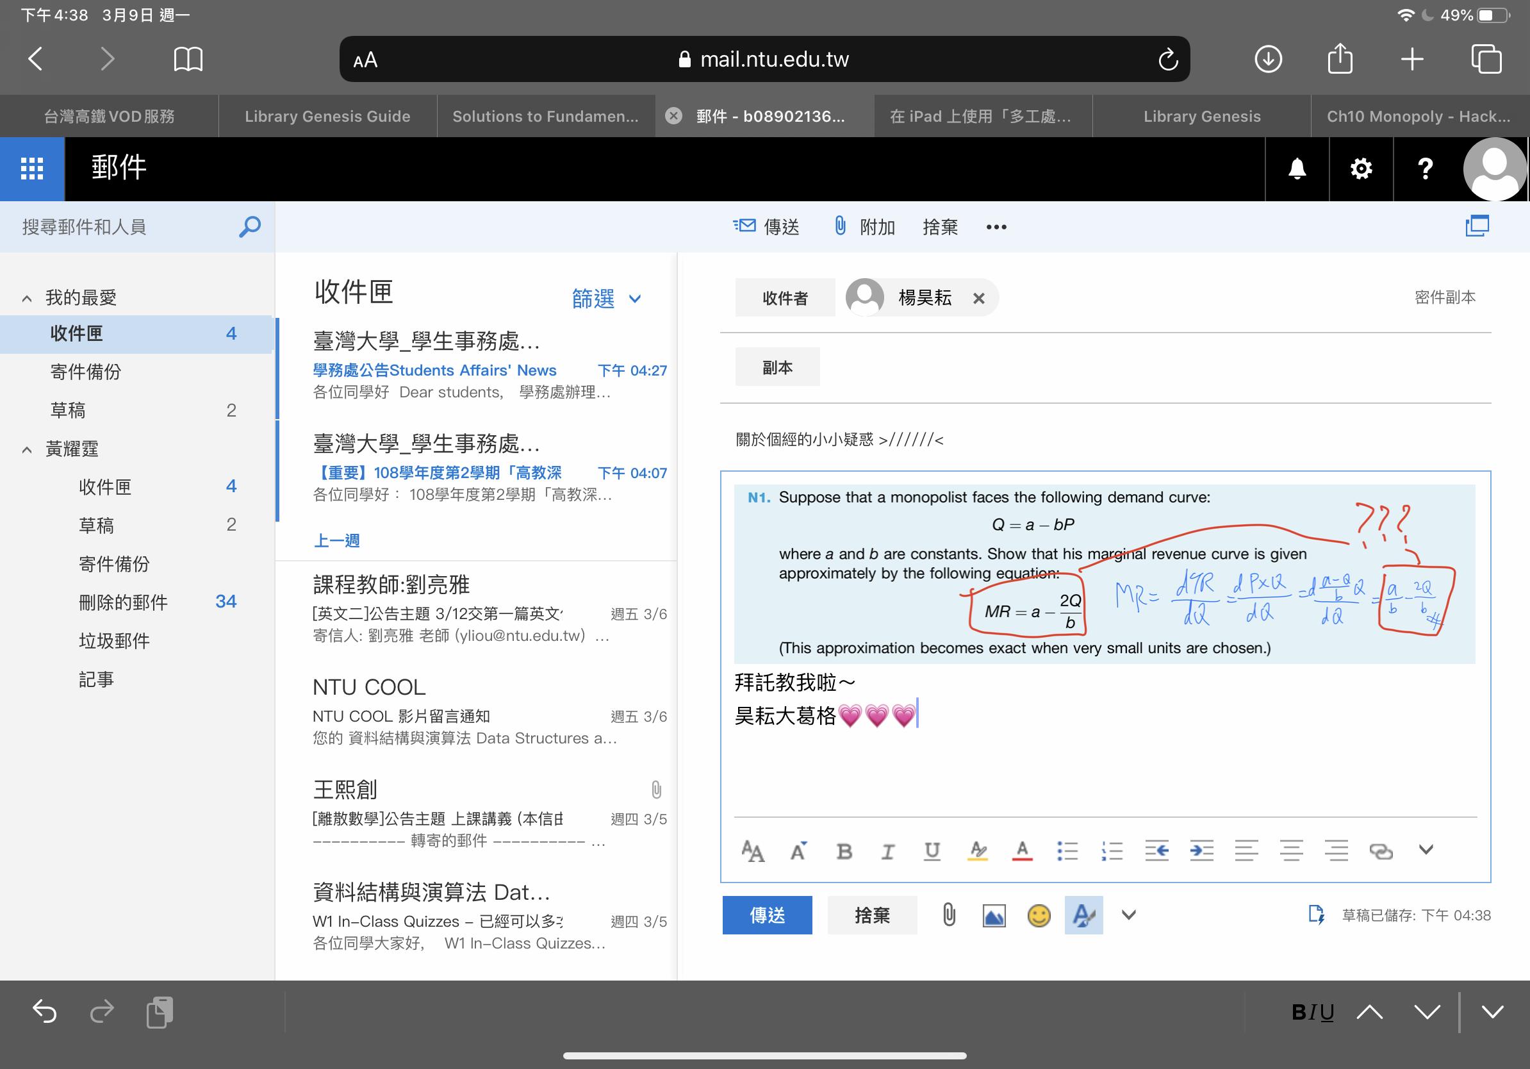The width and height of the screenshot is (1530, 1069).
Task: Go back using Safari back arrow
Action: pyautogui.click(x=36, y=59)
